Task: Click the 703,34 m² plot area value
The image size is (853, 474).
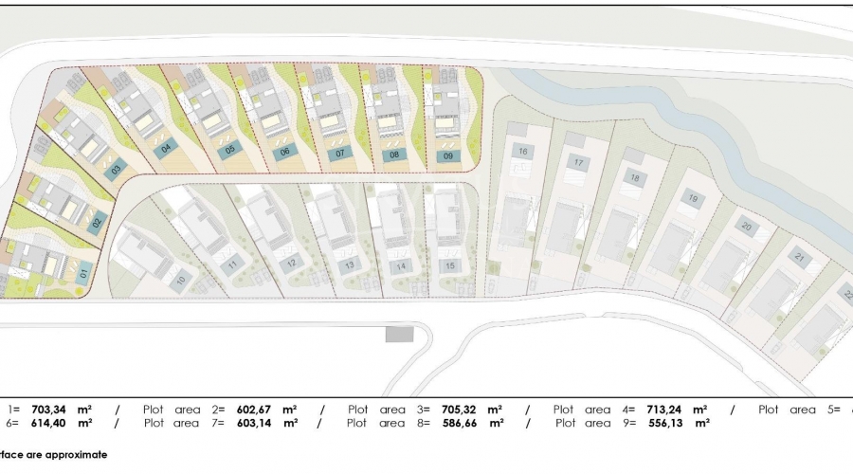Action: point(62,410)
